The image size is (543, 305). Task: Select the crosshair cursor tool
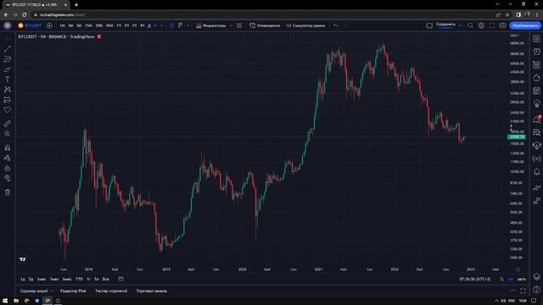(8, 39)
